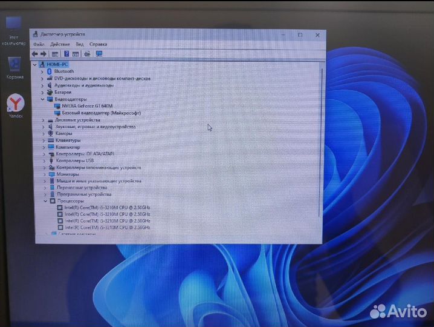Close the Диспетчер устройств window
Image resolution: width=434 pixels, height=327 pixels.
[x=317, y=35]
